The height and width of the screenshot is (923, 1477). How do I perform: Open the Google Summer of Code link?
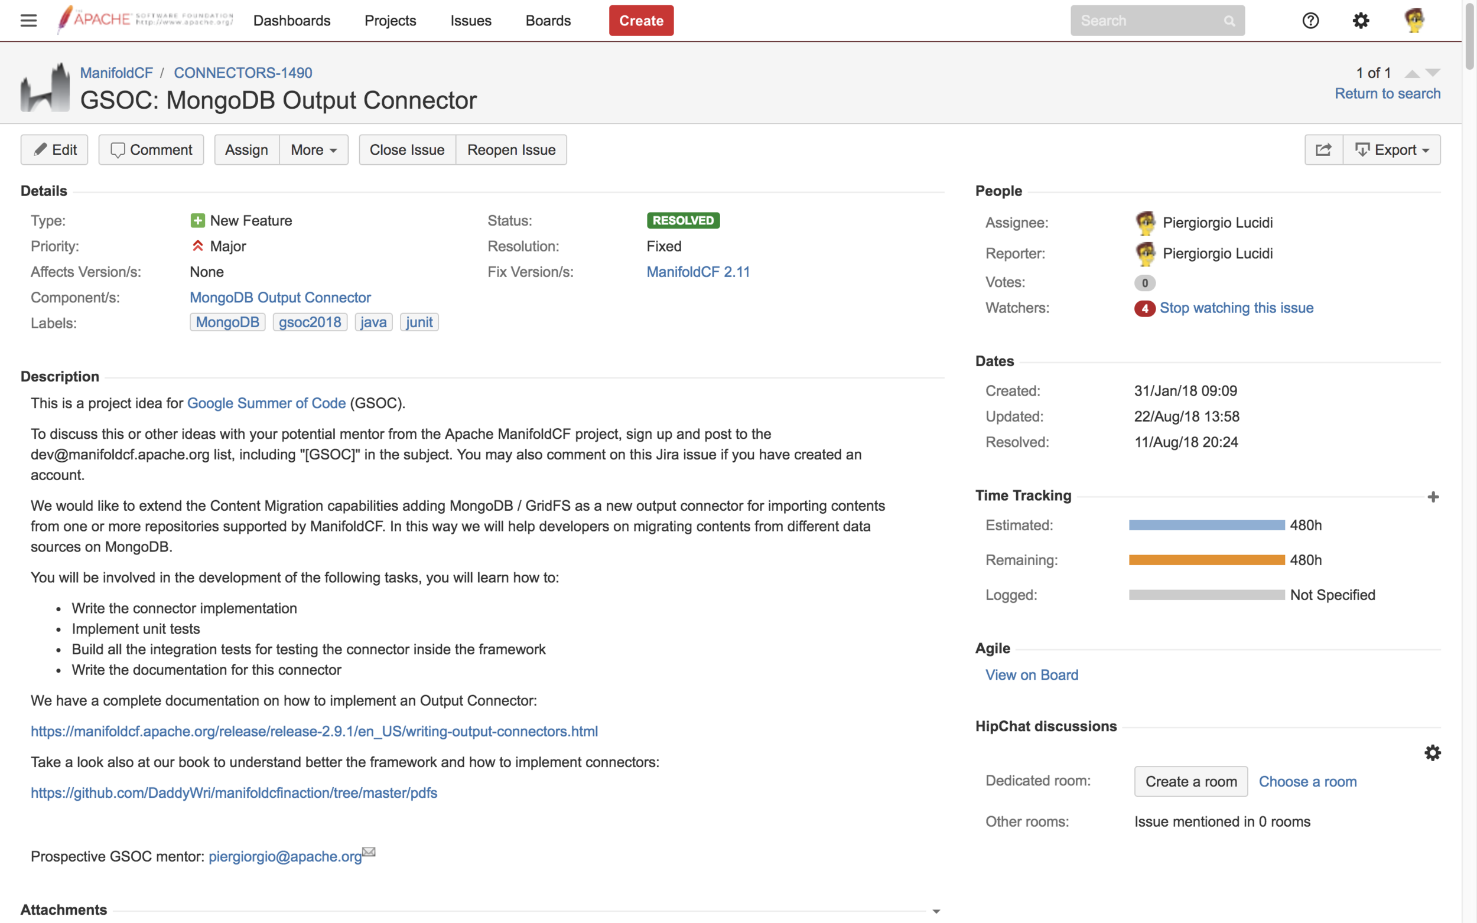pos(266,403)
